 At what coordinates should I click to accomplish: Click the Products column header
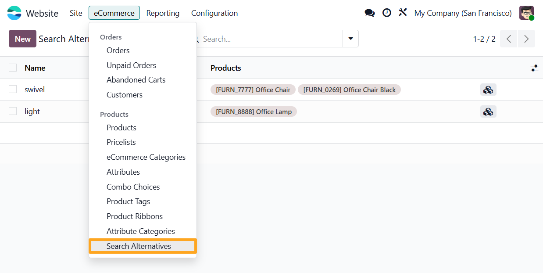click(x=226, y=68)
